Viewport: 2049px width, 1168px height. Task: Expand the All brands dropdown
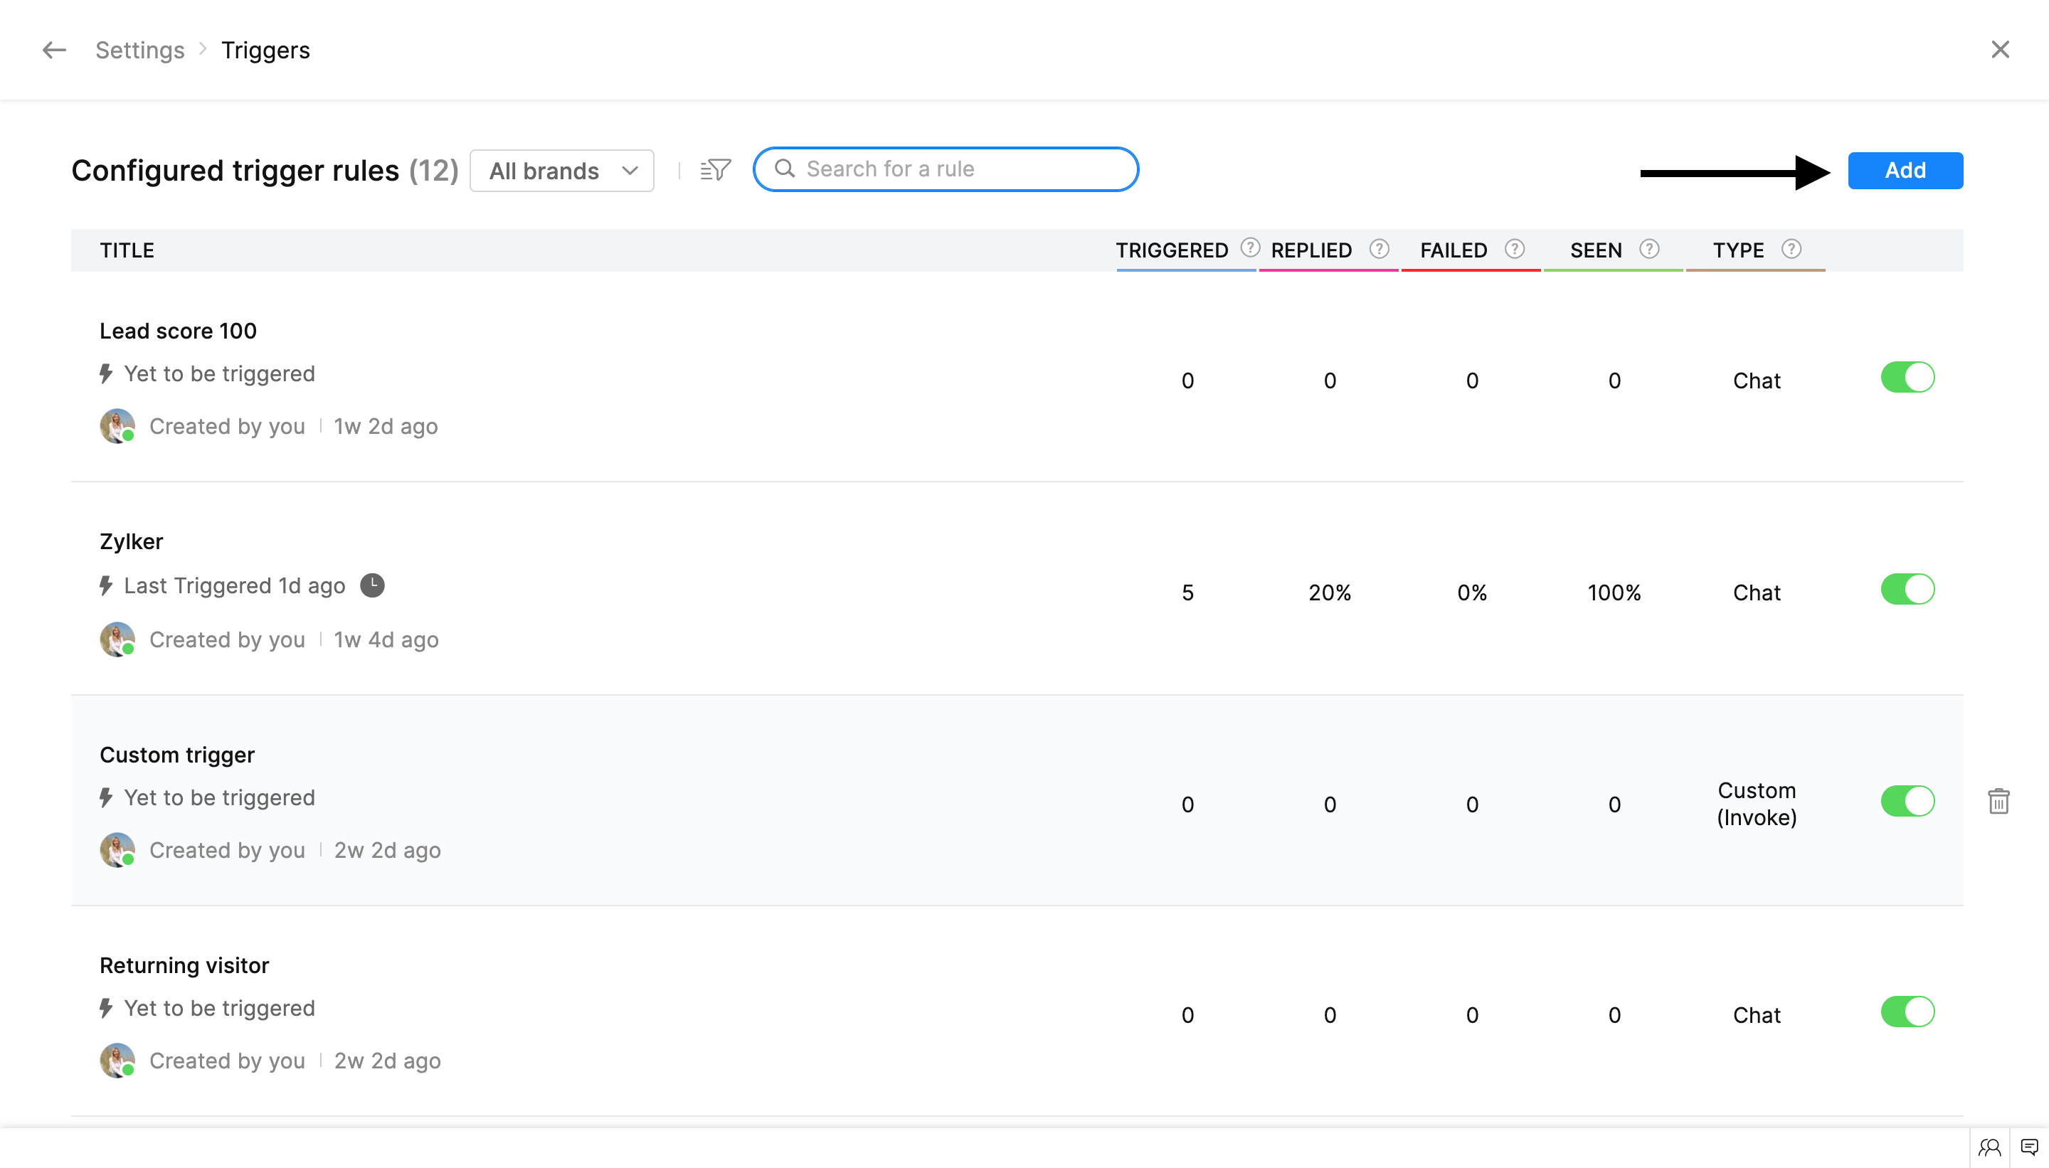point(561,171)
